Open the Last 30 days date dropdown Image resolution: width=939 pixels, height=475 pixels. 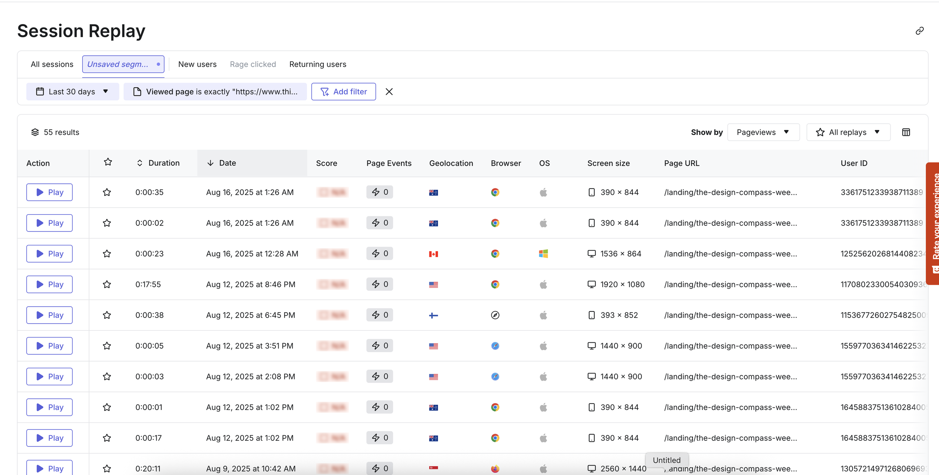(72, 92)
